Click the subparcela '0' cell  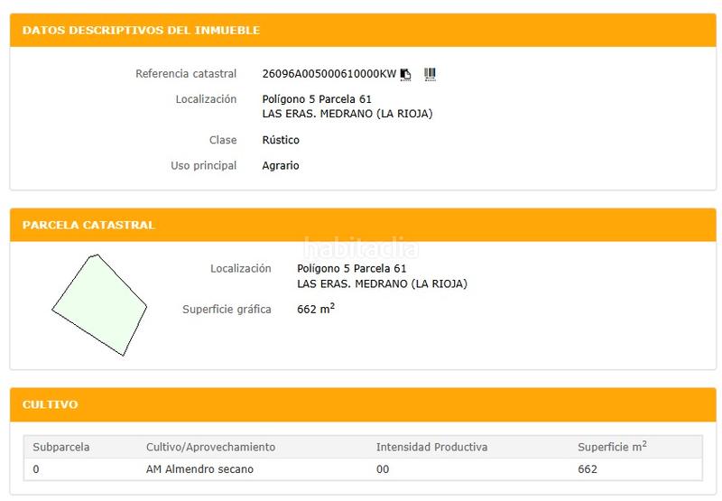(x=36, y=469)
